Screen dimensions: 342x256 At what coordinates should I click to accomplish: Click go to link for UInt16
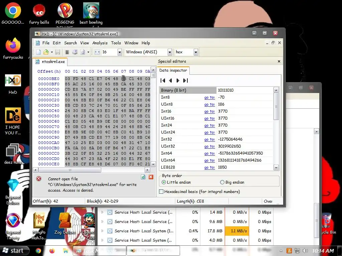209,118
